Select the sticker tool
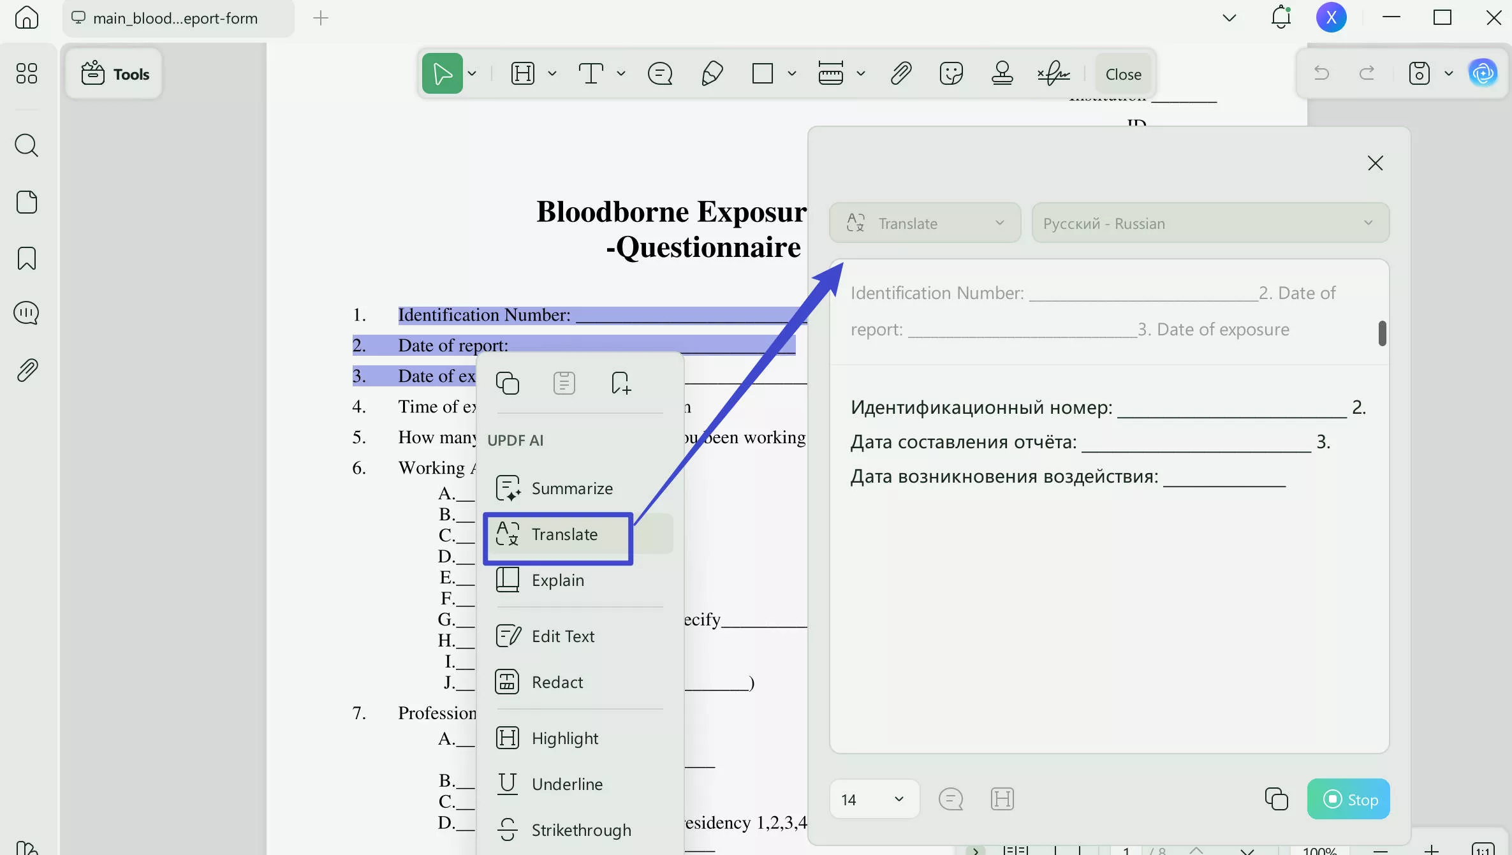Image resolution: width=1512 pixels, height=855 pixels. click(951, 73)
